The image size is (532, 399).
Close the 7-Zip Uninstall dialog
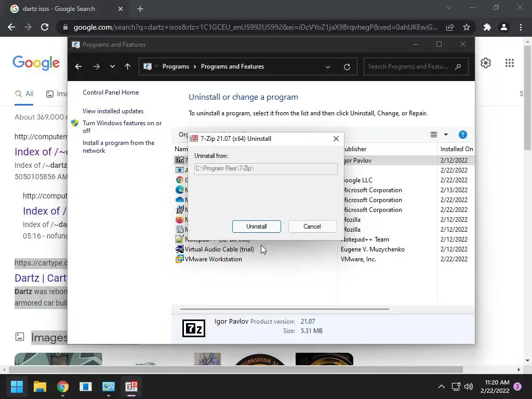point(336,139)
